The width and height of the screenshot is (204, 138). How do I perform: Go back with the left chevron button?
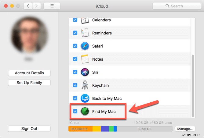click(28, 6)
